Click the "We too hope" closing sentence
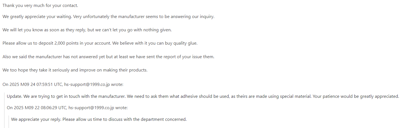 pos(75,70)
